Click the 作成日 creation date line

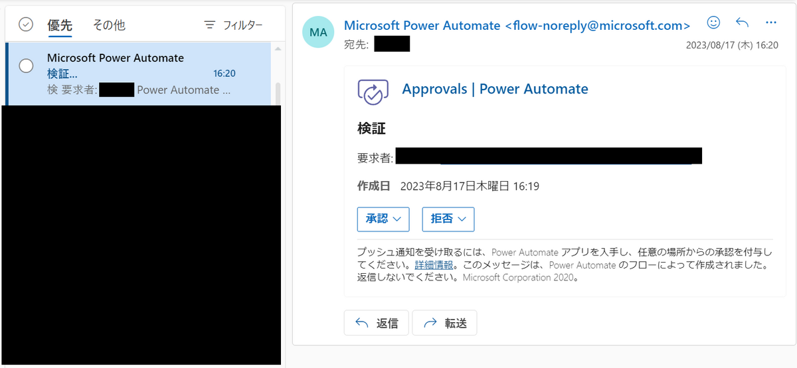tap(448, 186)
